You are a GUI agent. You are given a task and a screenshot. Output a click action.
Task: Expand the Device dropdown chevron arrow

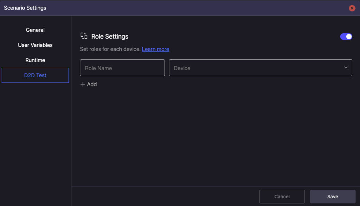click(x=346, y=68)
